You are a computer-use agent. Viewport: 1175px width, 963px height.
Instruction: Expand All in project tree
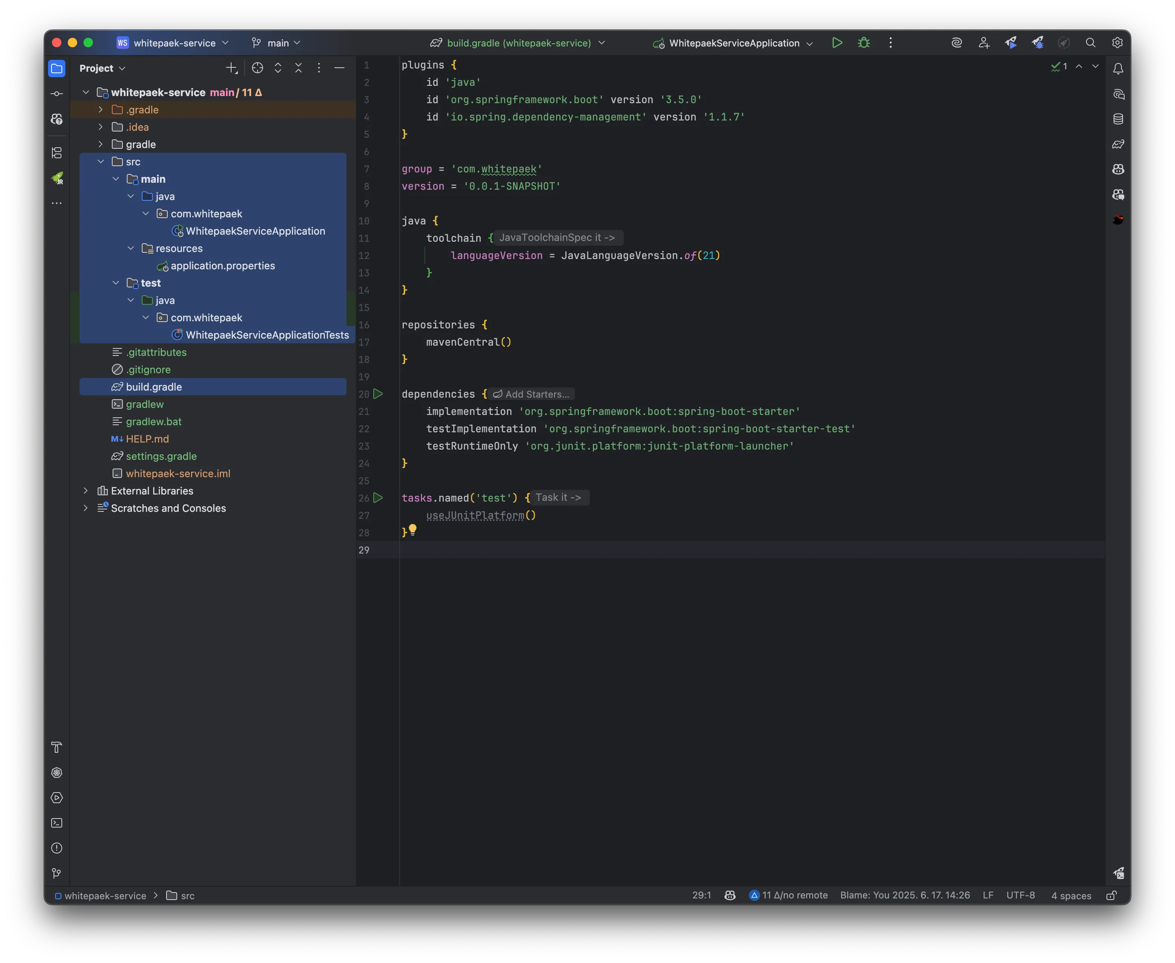coord(278,68)
